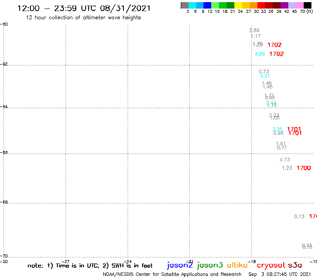Click the 0.73 value above 1.23
Viewport: 317px width, 278px height.
coord(285,160)
